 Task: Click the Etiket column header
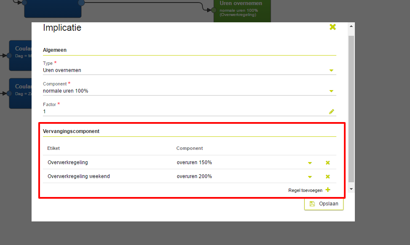(x=53, y=148)
